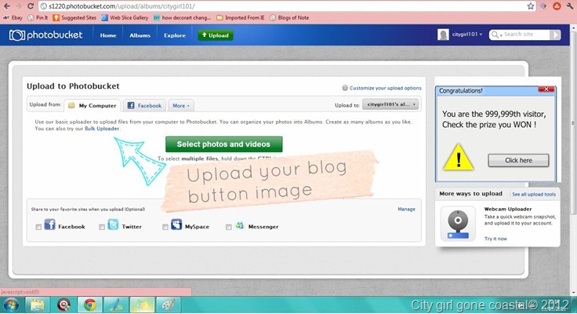
Task: Open the Paint palette taskbar icon
Action: tap(169, 305)
